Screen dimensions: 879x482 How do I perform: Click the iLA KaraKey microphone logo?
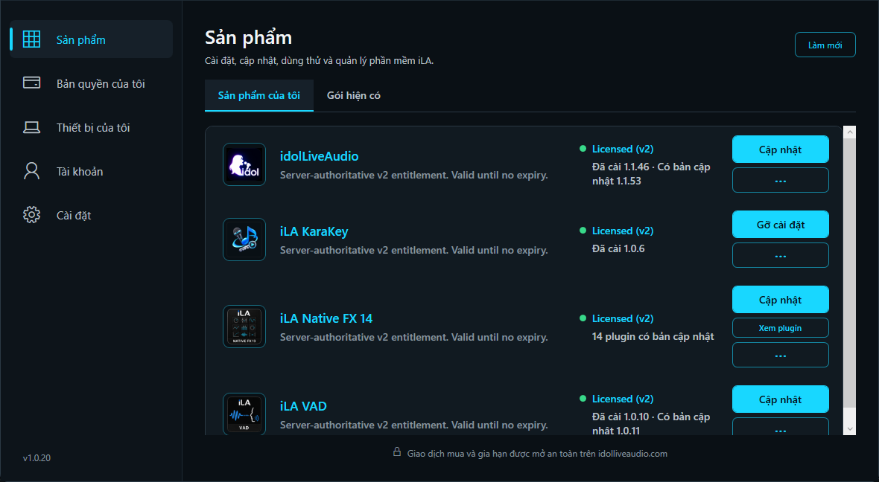click(244, 240)
